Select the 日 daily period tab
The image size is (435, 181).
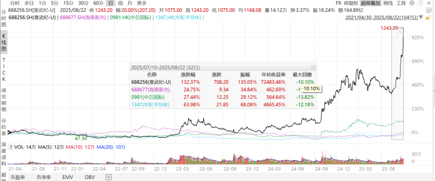click(x=111, y=3)
